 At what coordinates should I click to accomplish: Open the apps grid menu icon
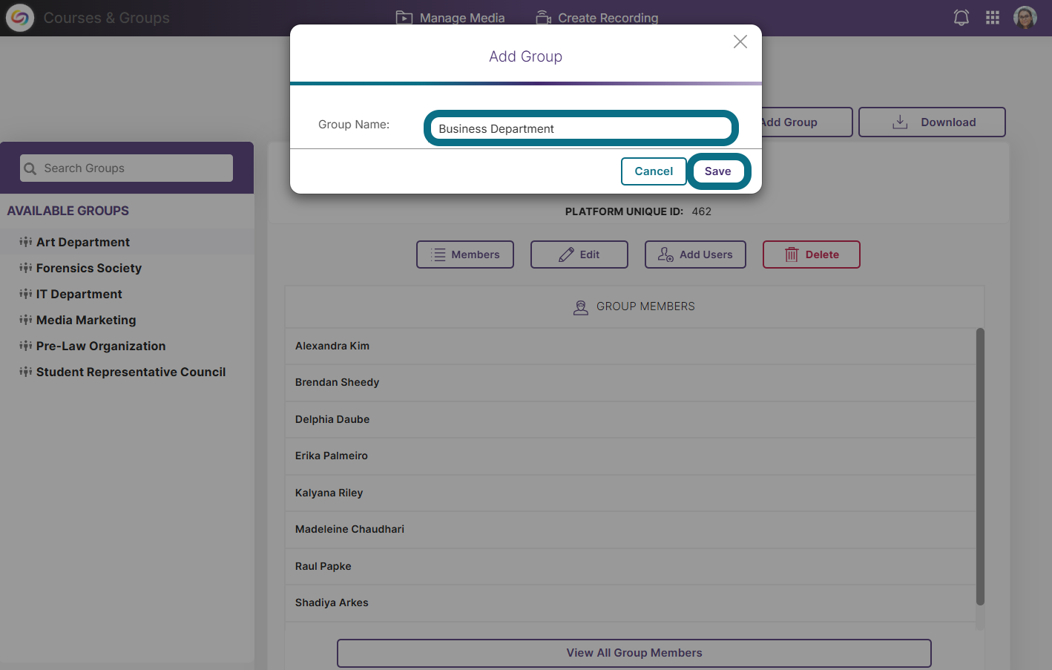click(x=993, y=18)
